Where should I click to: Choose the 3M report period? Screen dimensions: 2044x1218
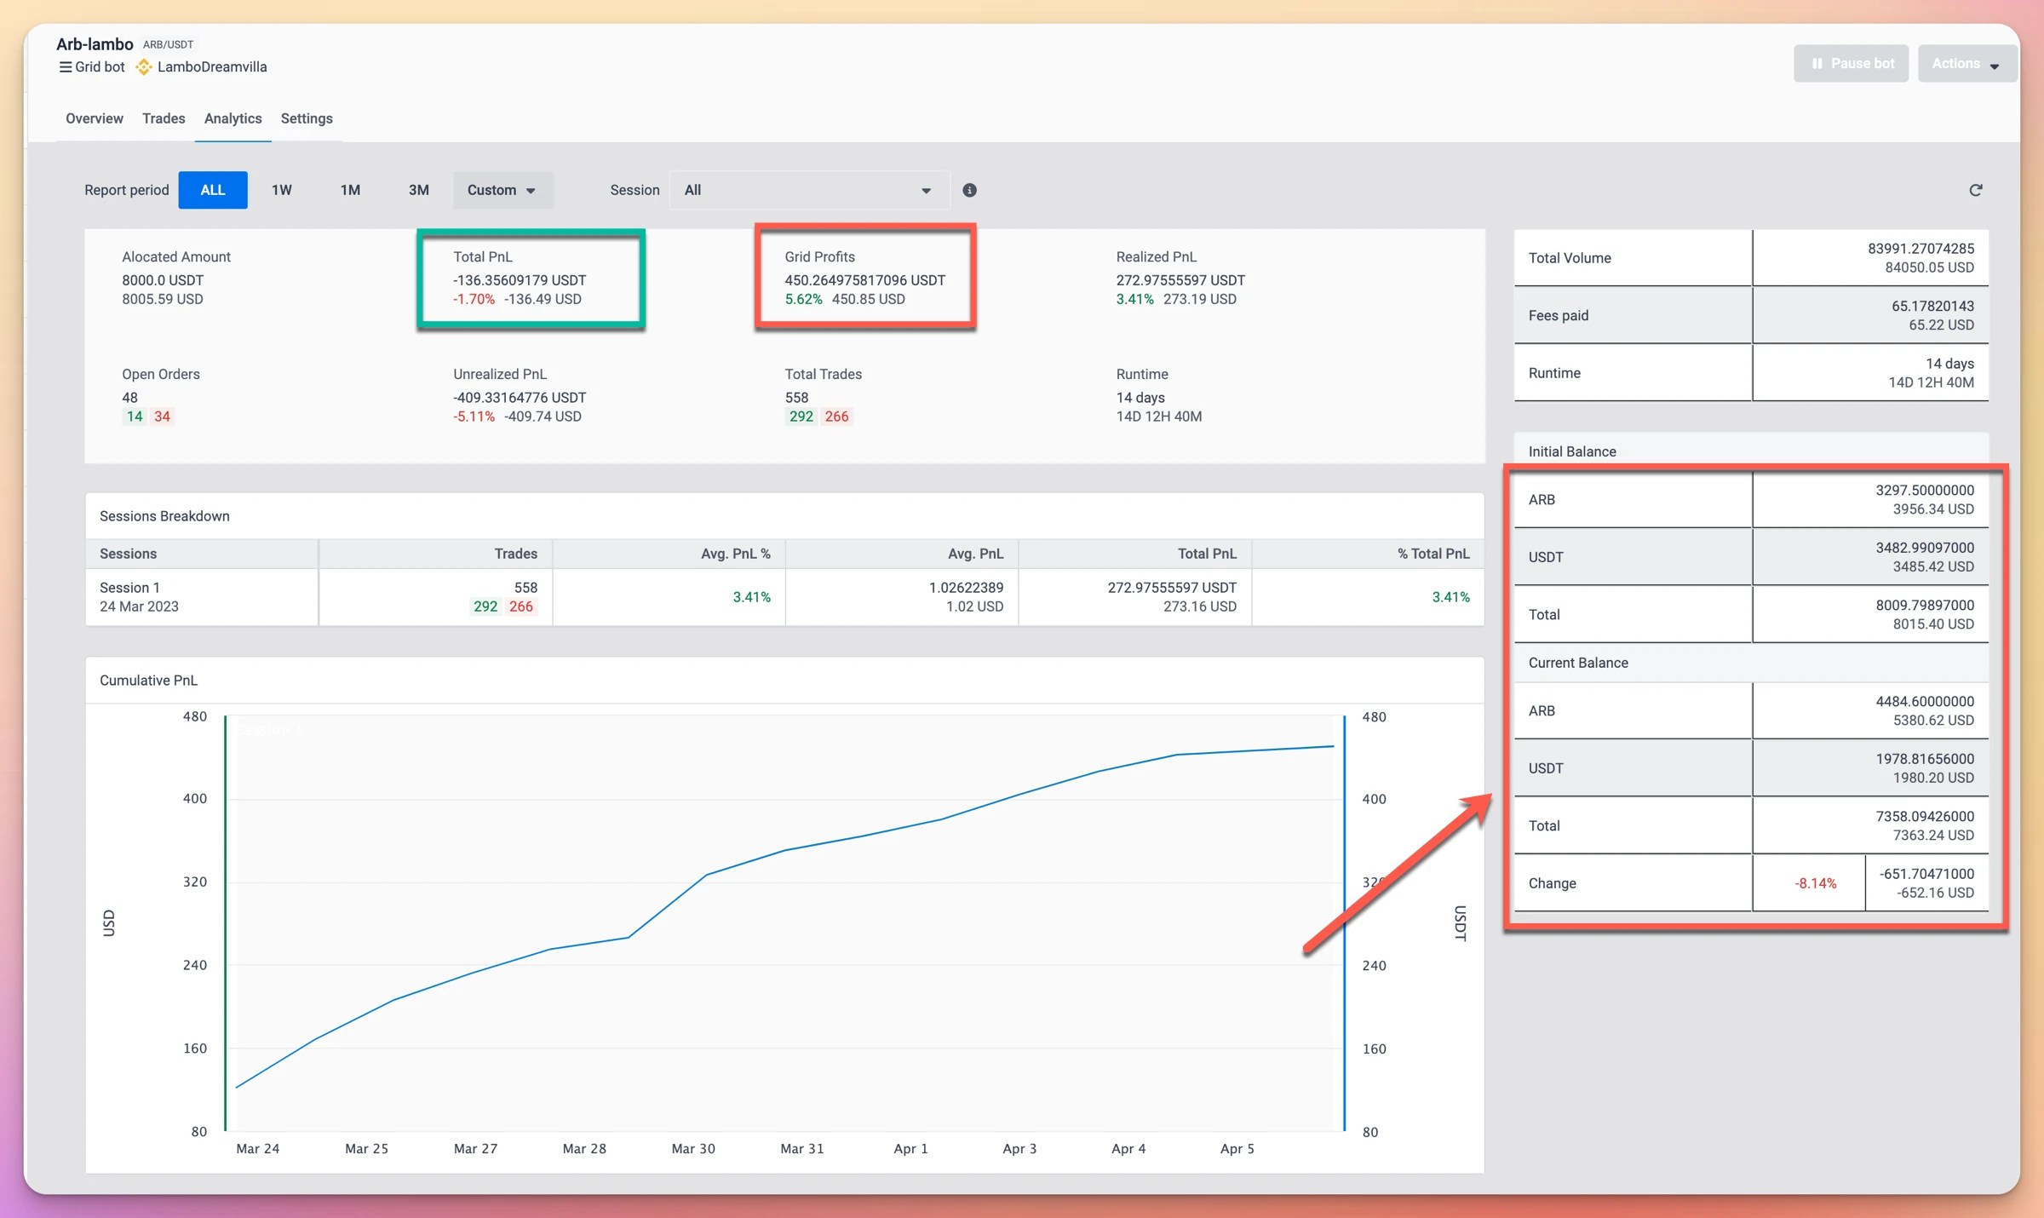pos(418,190)
